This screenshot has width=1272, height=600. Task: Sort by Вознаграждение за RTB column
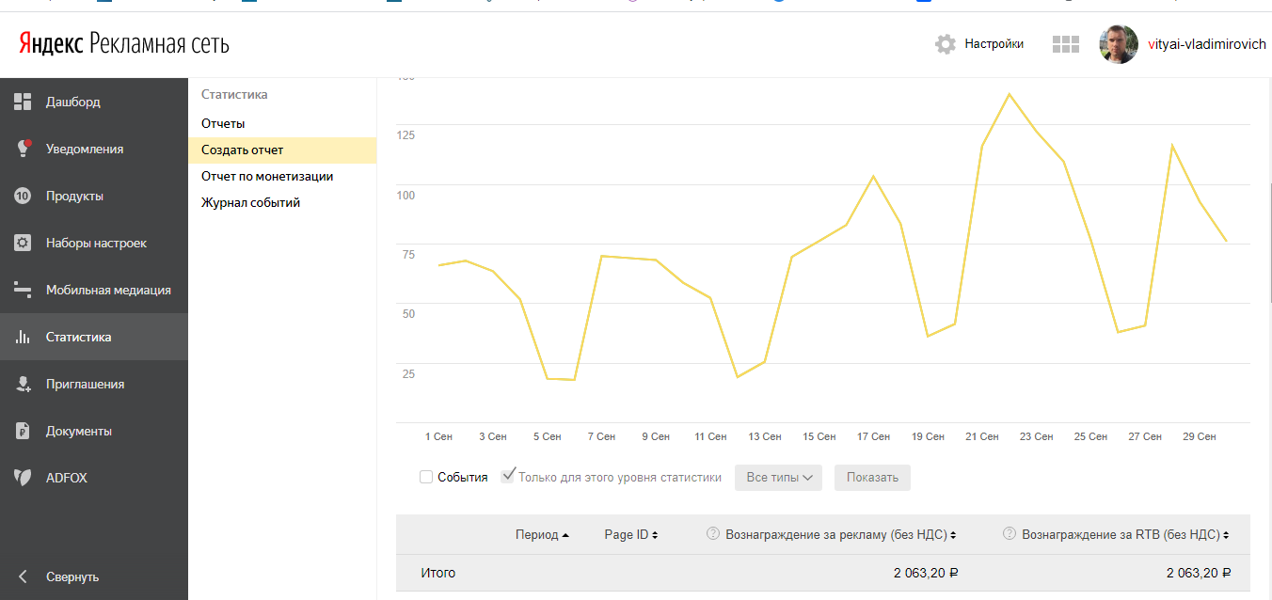1125,534
